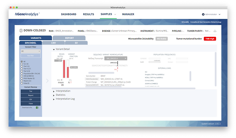Click the NM_004333.4:c.1799T>A value
236x138 pixels.
(112, 79)
